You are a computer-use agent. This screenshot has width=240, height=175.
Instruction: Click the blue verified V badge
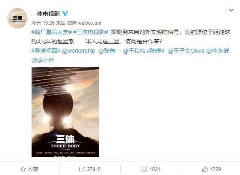pyautogui.click(x=65, y=14)
